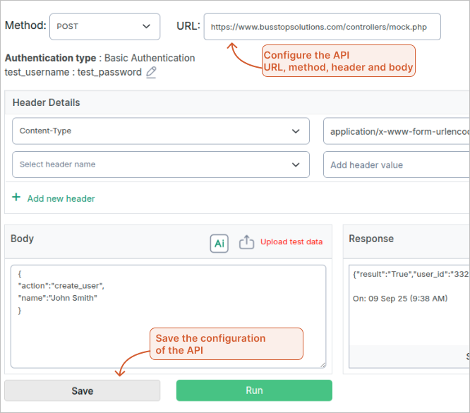Open the Select header name dropdown
This screenshot has width=470, height=413.
tap(160, 164)
